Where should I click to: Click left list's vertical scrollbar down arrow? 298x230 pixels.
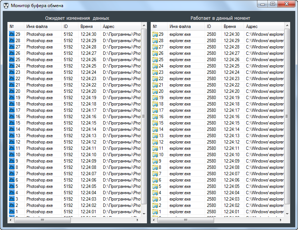coord(144,214)
